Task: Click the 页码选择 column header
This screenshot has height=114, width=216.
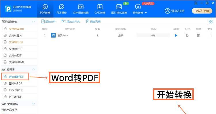Action: 120,29
